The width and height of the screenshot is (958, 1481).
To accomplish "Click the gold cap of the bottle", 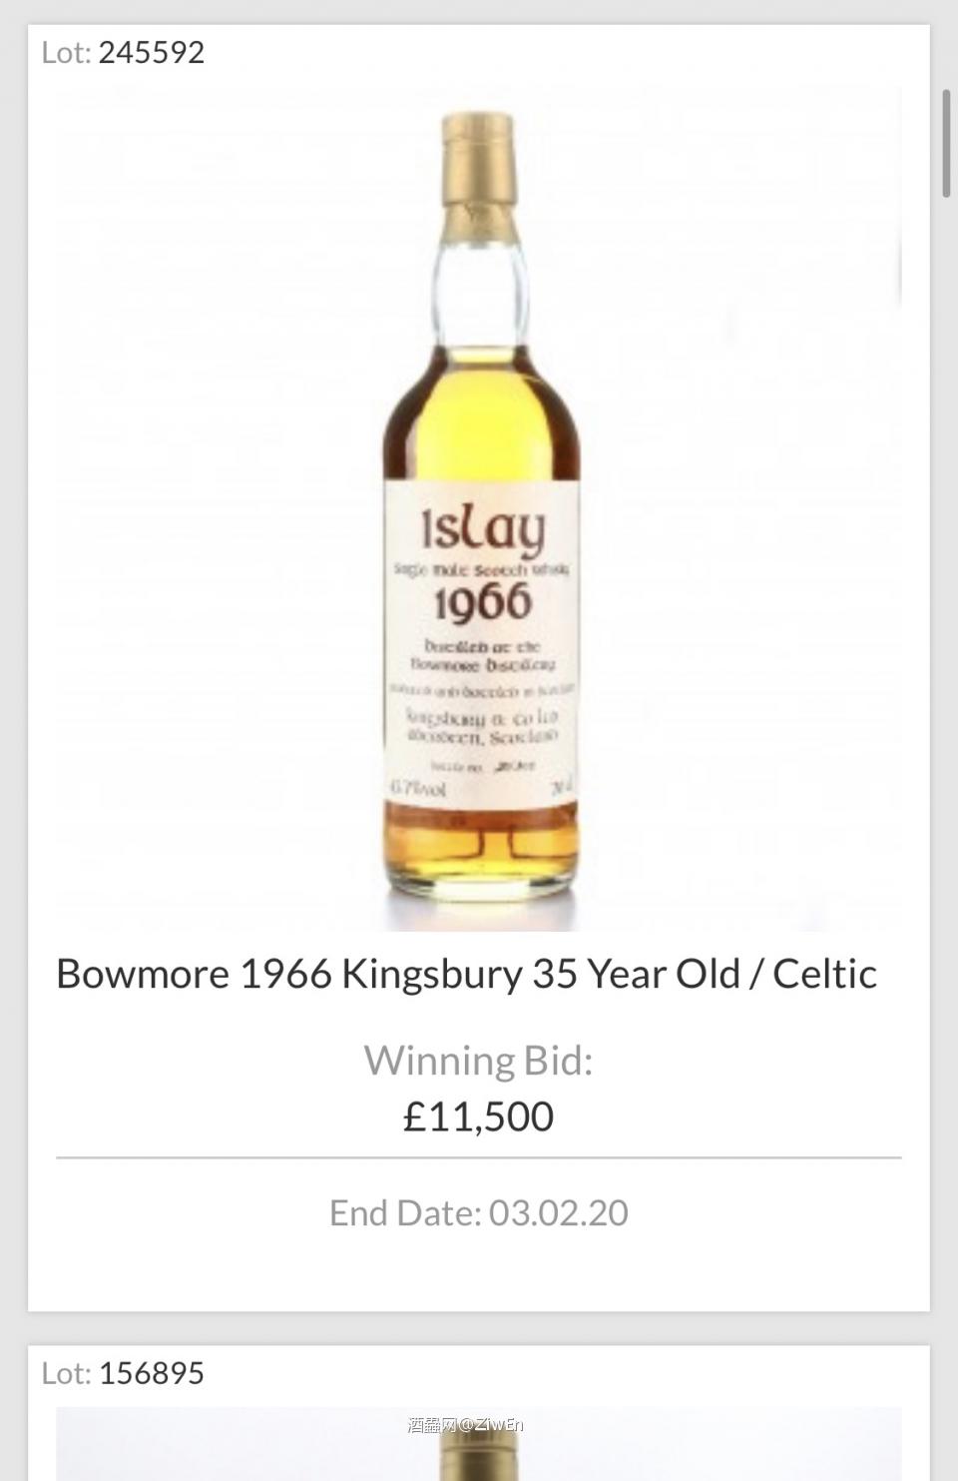I will [x=479, y=175].
